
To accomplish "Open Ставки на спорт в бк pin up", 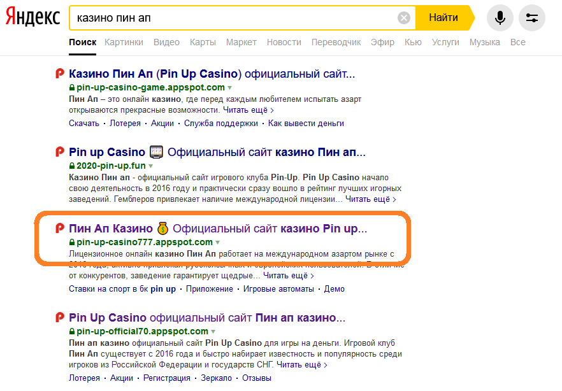I will pos(122,289).
